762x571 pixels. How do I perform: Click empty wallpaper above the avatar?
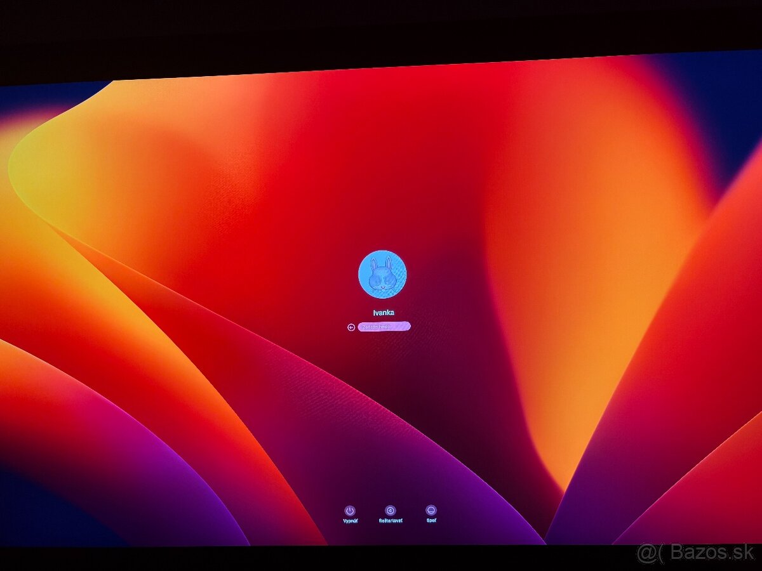(x=381, y=190)
